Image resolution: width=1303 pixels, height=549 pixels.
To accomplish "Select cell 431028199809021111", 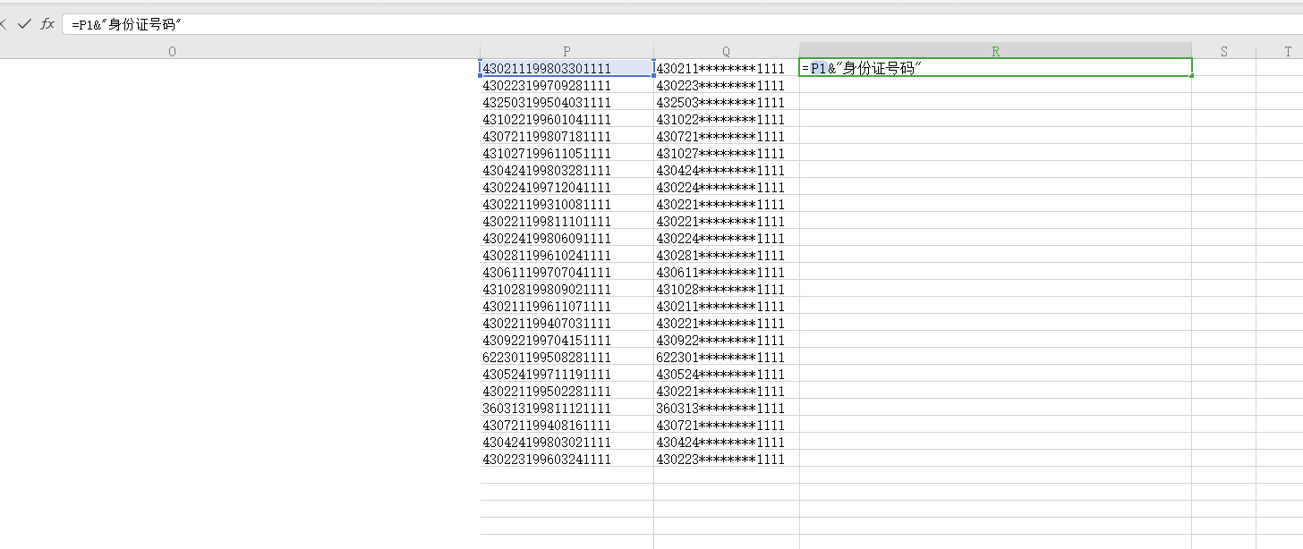I will pyautogui.click(x=566, y=289).
